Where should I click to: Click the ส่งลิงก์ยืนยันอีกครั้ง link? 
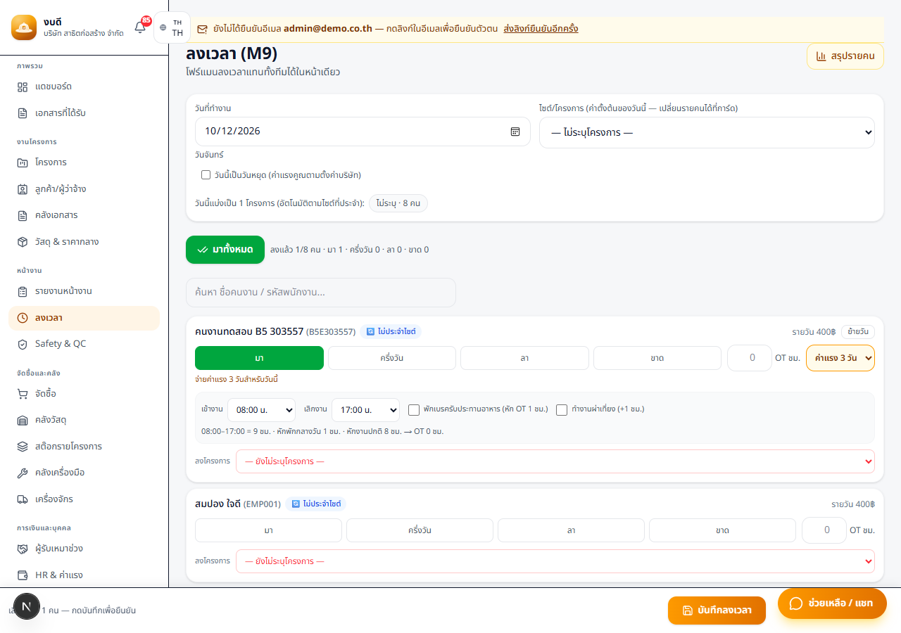[541, 29]
